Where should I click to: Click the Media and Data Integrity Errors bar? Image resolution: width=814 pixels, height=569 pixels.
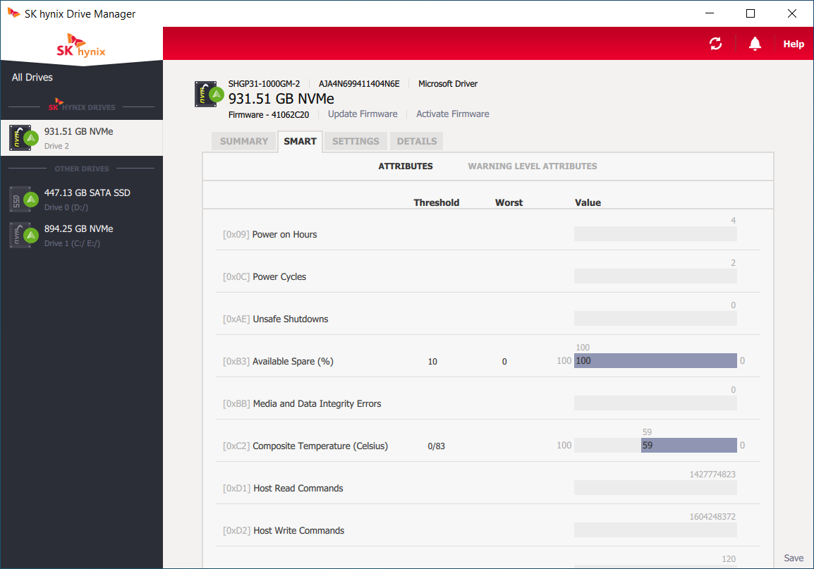click(655, 403)
